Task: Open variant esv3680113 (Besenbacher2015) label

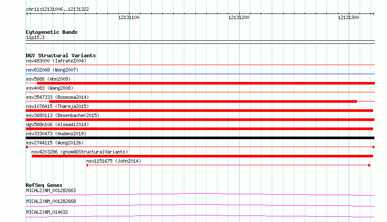Action: [63, 115]
